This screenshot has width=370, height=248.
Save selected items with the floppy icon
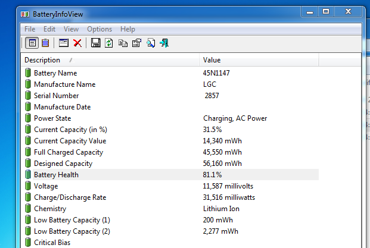(95, 43)
